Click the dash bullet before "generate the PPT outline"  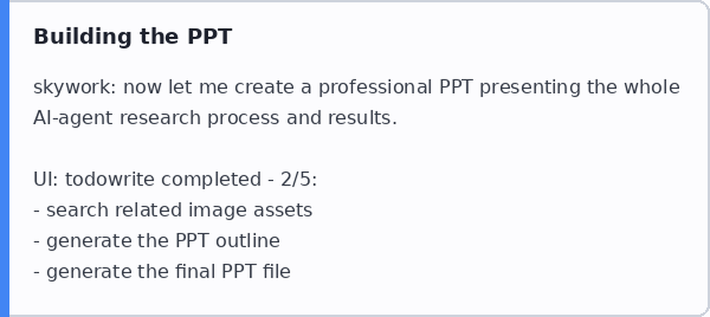click(x=37, y=241)
